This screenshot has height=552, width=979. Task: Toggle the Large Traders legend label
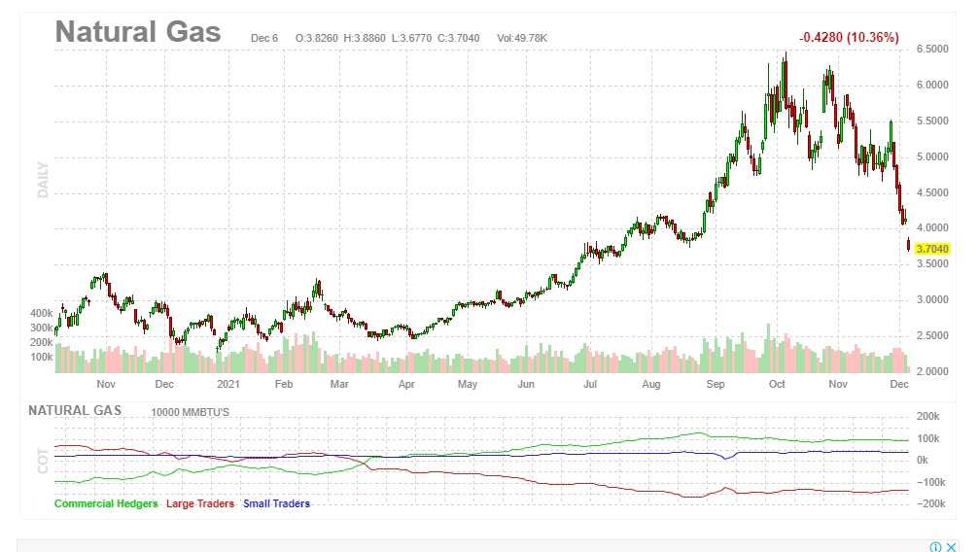pyautogui.click(x=200, y=503)
